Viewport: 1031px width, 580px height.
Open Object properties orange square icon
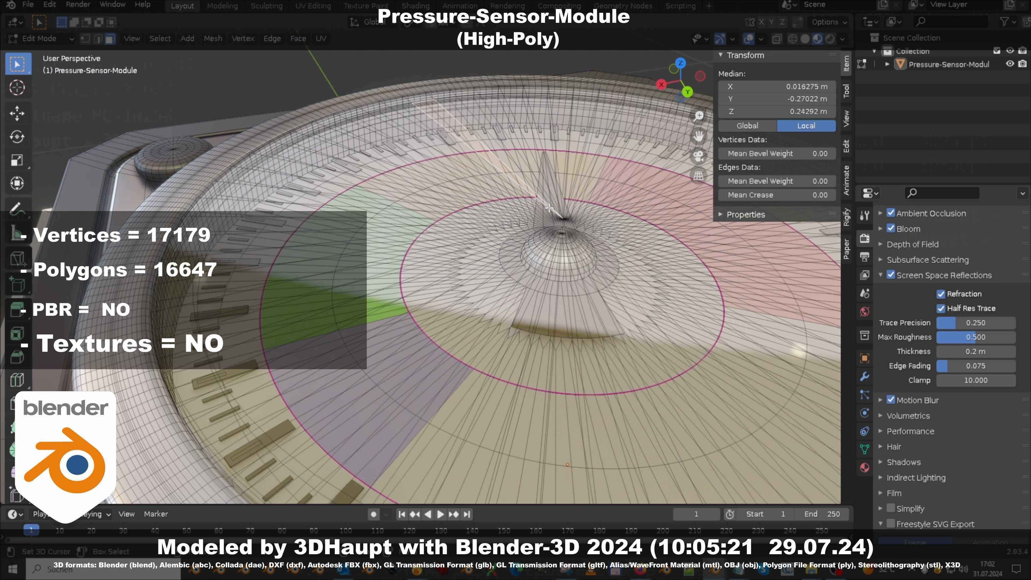tap(865, 358)
